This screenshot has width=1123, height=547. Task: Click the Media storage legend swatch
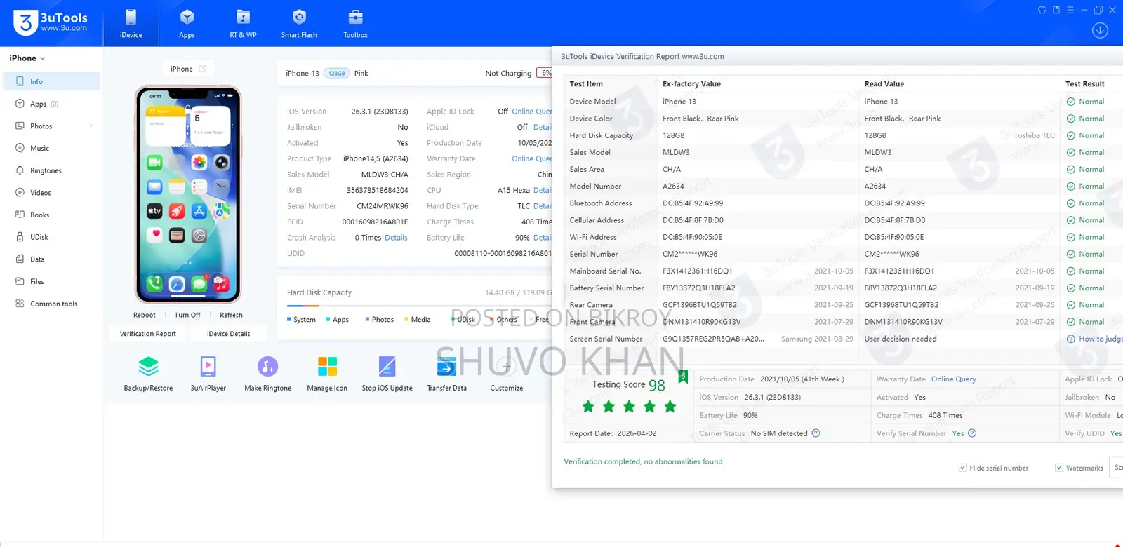click(x=406, y=319)
